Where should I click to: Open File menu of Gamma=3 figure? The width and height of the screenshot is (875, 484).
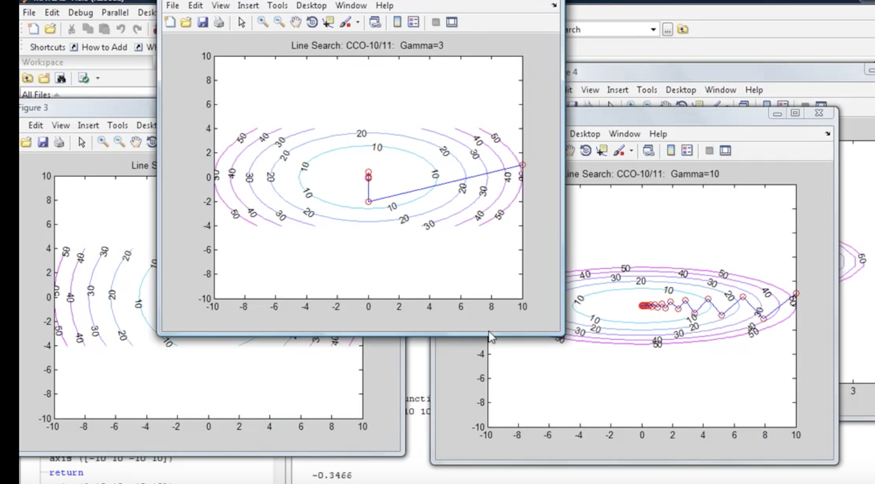pos(172,5)
